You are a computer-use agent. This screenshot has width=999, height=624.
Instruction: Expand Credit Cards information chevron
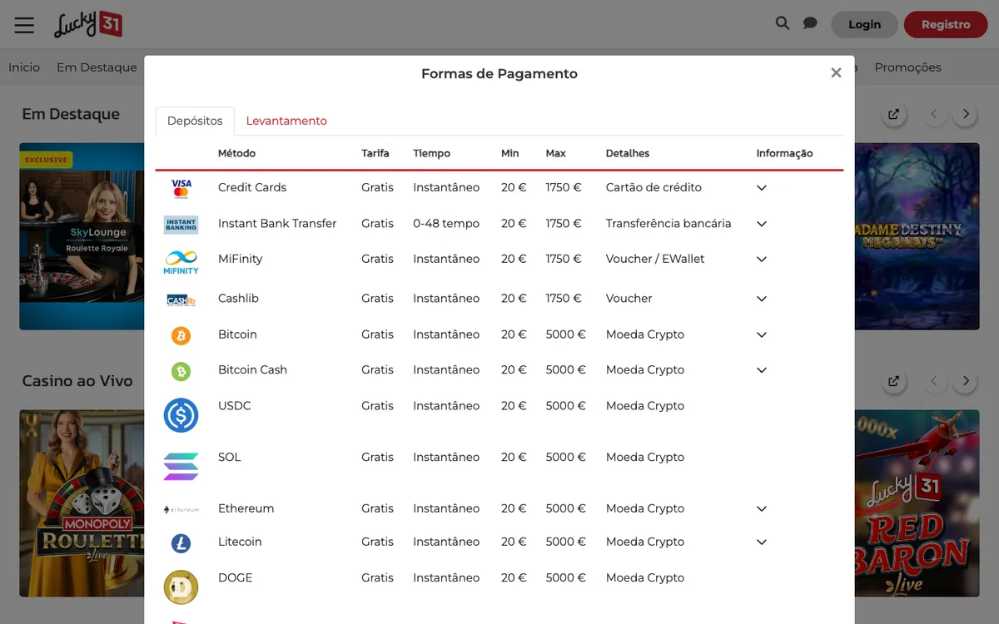762,188
